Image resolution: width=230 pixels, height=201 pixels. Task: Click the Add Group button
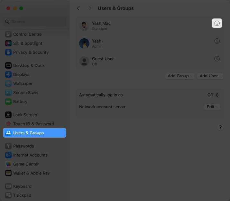[180, 76]
